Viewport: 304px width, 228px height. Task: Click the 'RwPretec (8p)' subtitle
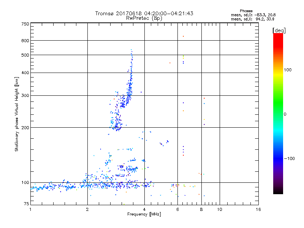(144, 18)
